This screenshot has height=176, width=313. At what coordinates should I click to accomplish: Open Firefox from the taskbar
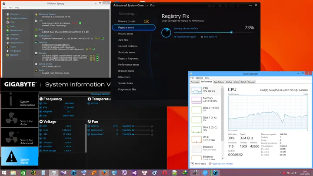pyautogui.click(x=104, y=173)
